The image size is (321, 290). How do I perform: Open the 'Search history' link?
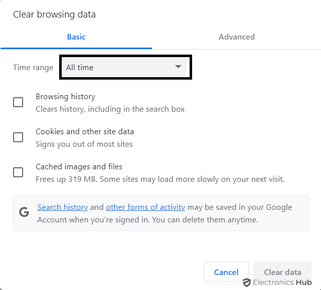click(63, 207)
